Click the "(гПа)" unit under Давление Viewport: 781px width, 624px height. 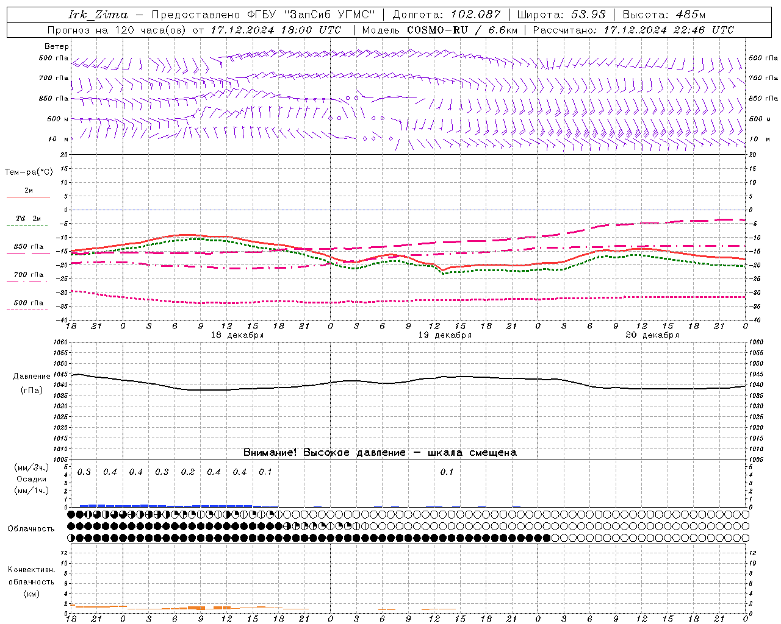pos(32,391)
